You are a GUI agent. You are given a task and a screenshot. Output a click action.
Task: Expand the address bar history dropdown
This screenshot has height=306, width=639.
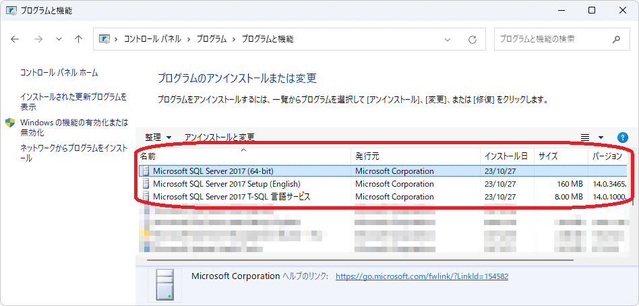448,39
